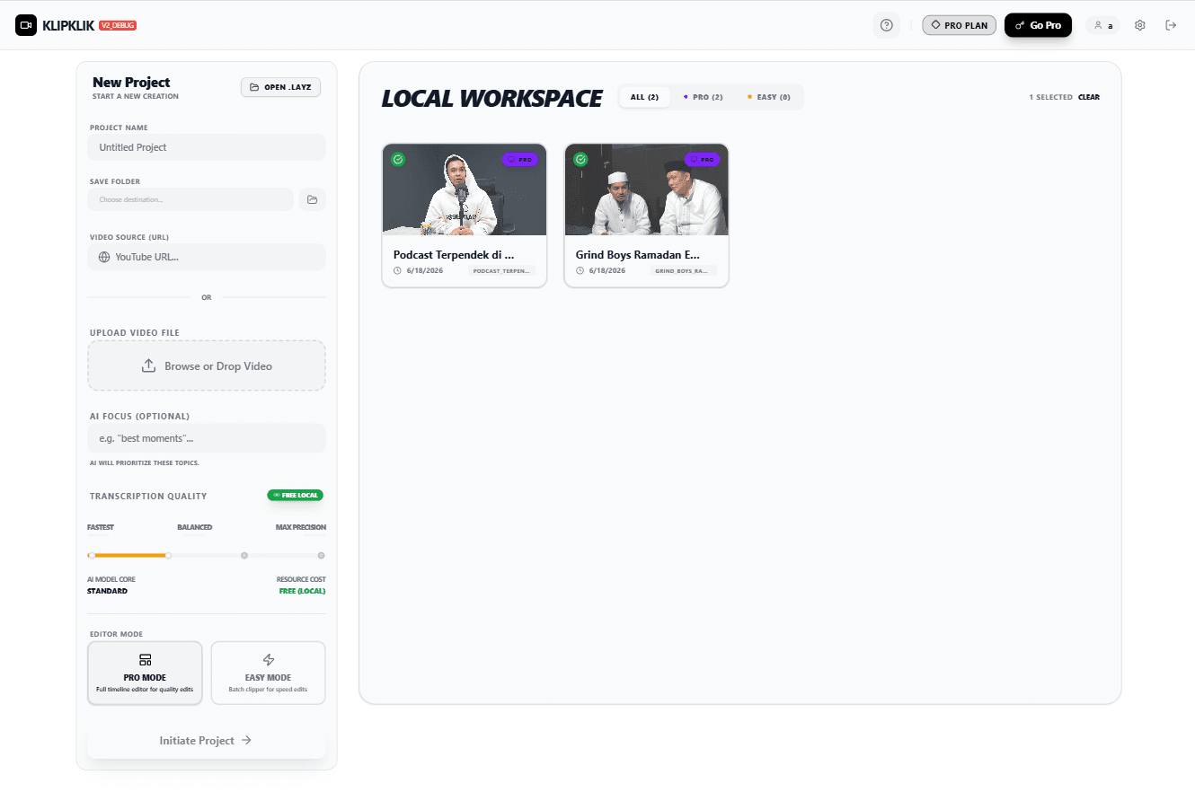Click the Browse or Drop Video area

pos(207,365)
